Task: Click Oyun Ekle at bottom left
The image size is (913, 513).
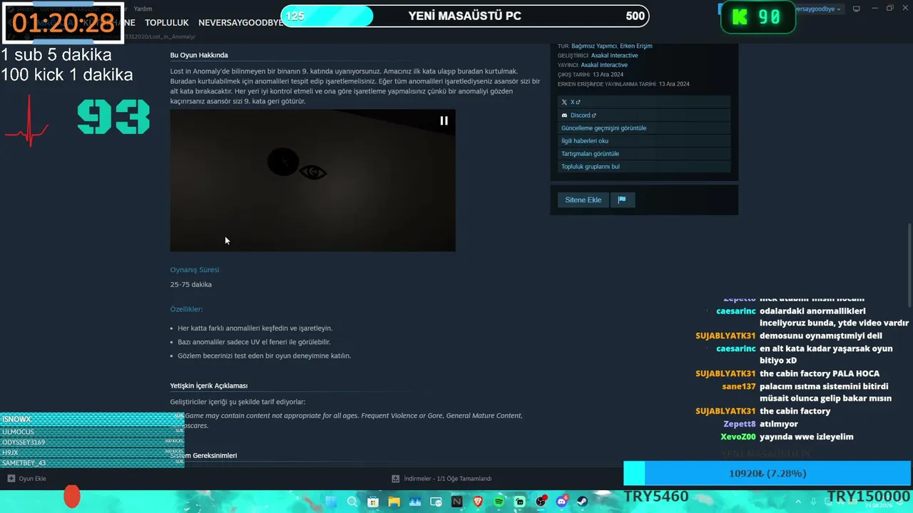Action: click(x=32, y=479)
